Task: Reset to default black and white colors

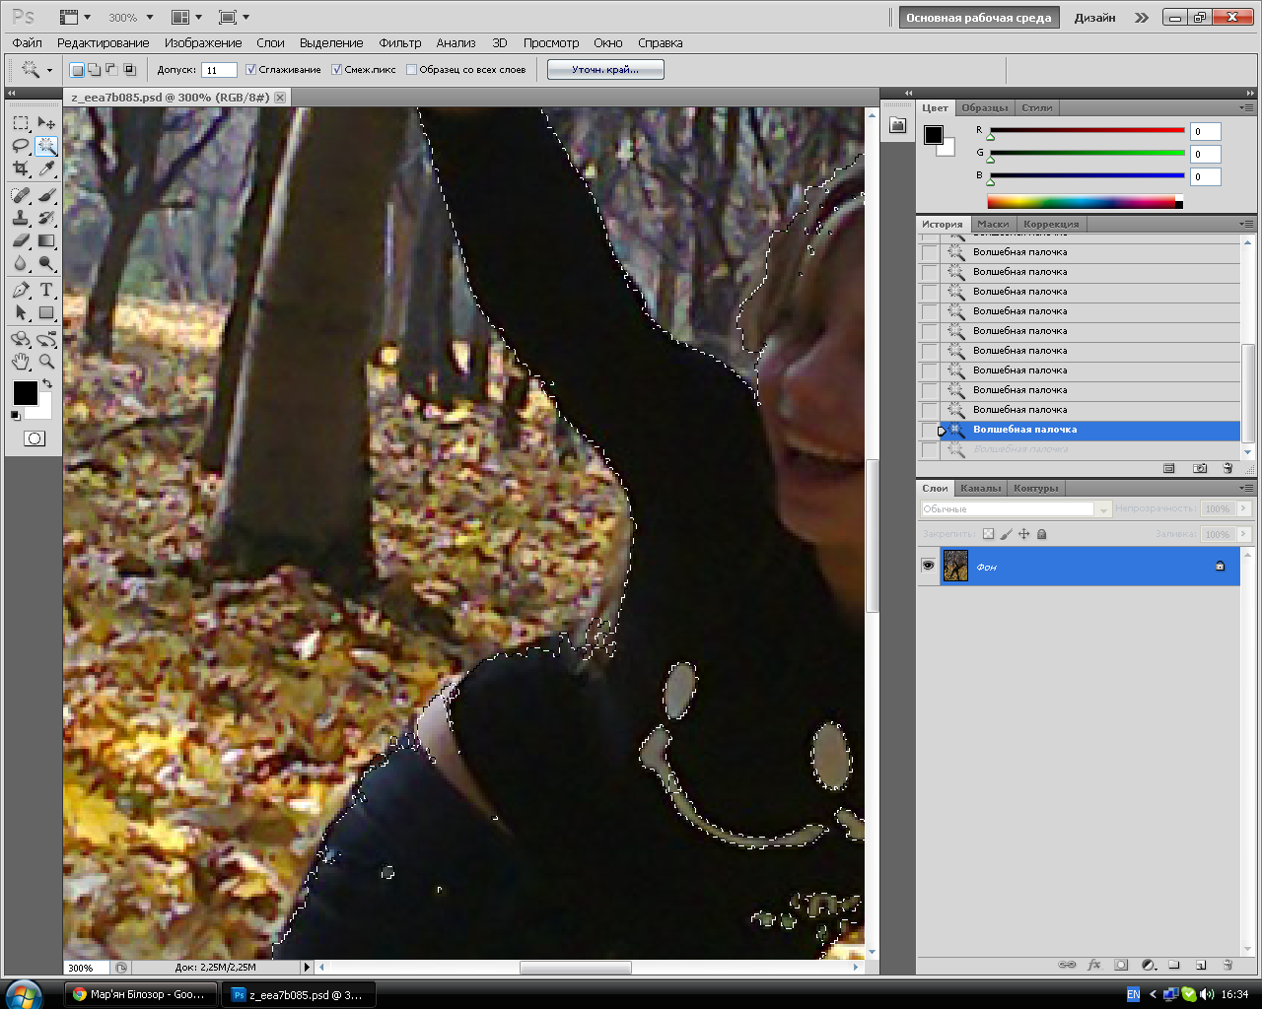Action: tap(15, 416)
